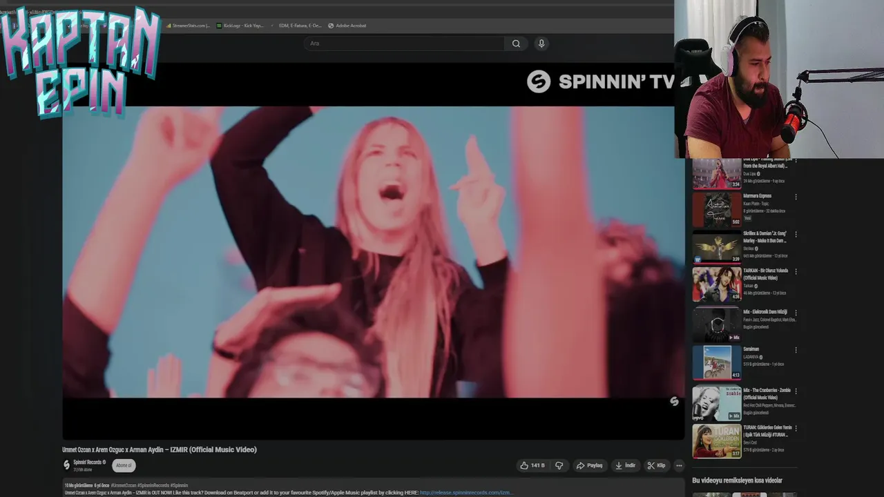Click LADANIVA channel name
The width and height of the screenshot is (884, 497).
click(751, 358)
